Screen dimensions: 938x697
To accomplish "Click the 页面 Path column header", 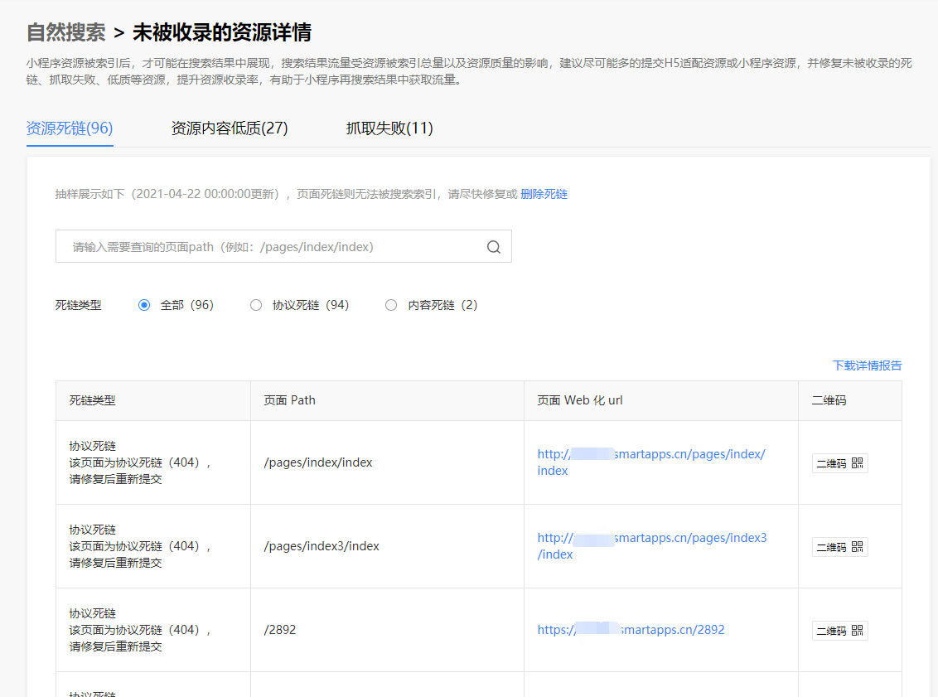I will 289,400.
